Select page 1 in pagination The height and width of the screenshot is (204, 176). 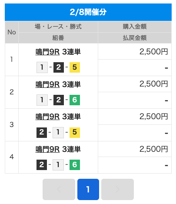88,189
